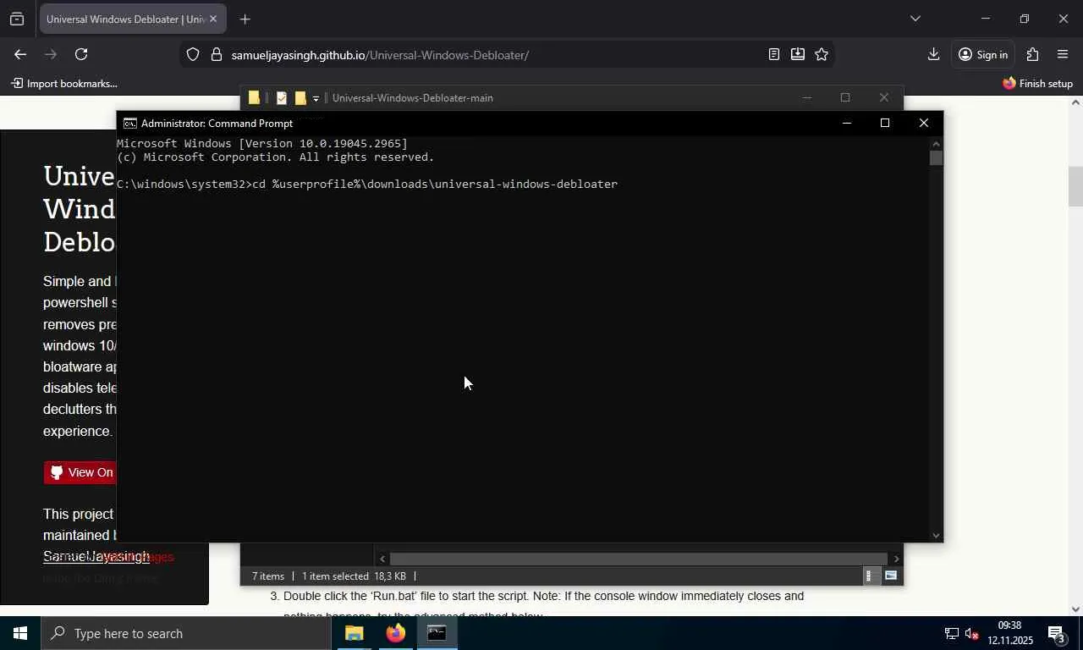1083x650 pixels.
Task: Click Explorer horizontal scrollbar left arrow
Action: tap(382, 559)
